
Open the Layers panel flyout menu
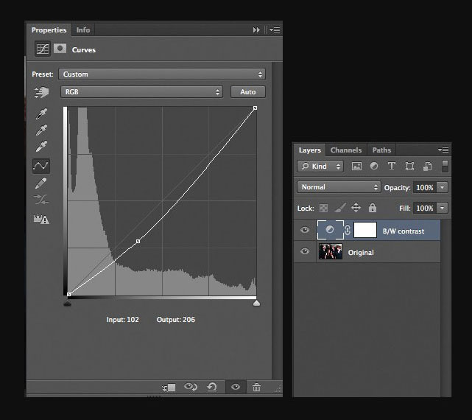click(x=444, y=150)
